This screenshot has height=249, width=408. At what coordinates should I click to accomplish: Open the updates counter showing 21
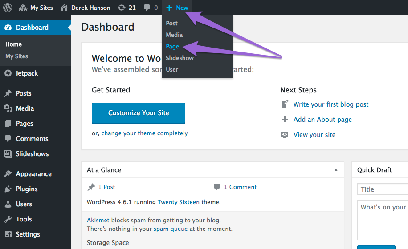127,8
